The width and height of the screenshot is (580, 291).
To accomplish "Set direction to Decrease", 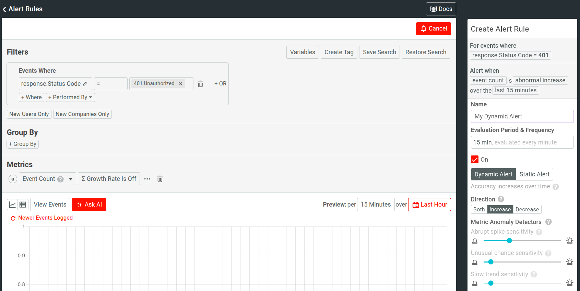I will (527, 210).
